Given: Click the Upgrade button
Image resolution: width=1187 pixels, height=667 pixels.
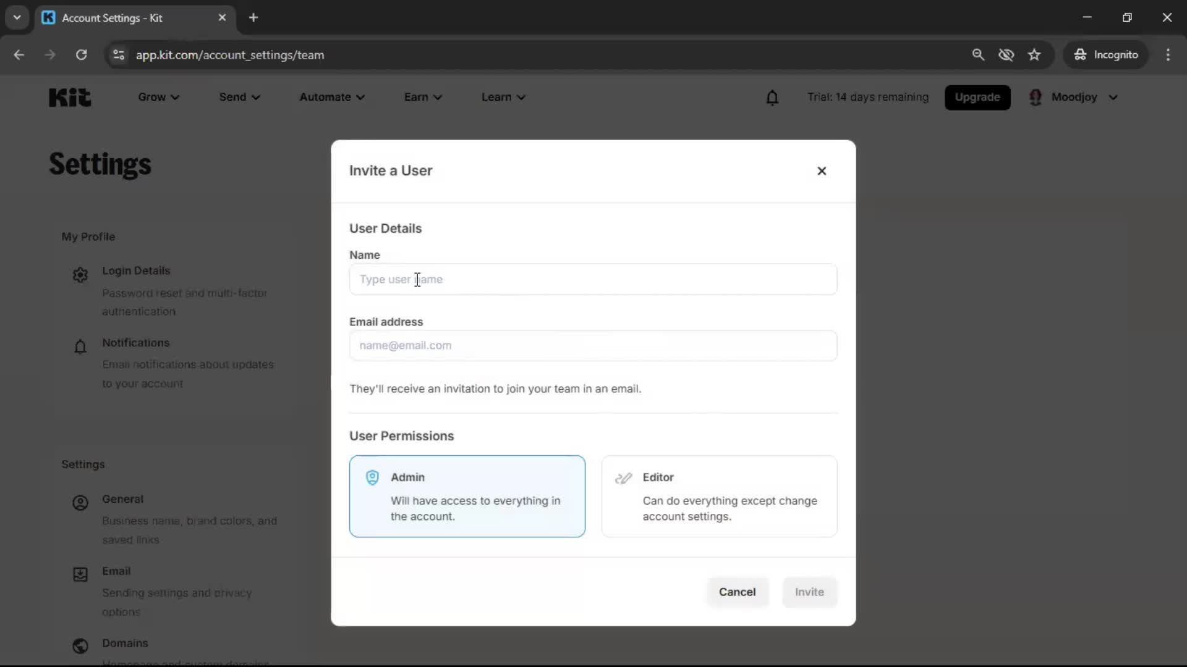Looking at the screenshot, I should [978, 97].
